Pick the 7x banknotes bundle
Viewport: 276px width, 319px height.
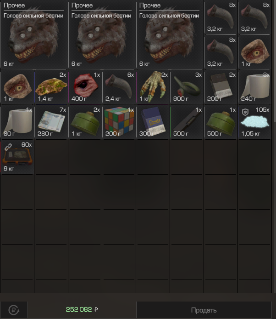51,122
